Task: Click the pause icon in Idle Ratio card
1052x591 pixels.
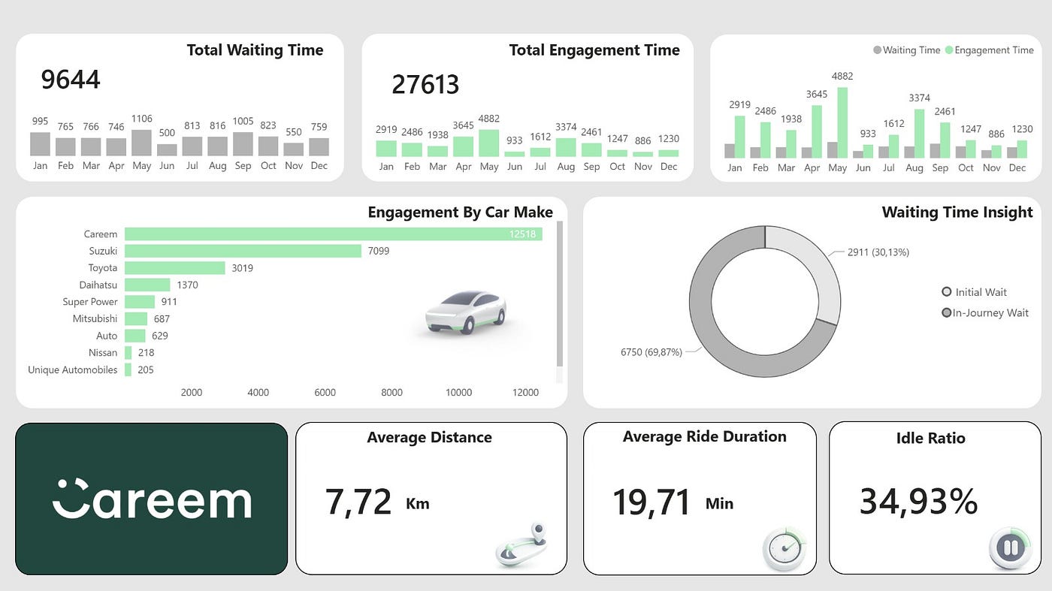Action: [1011, 549]
